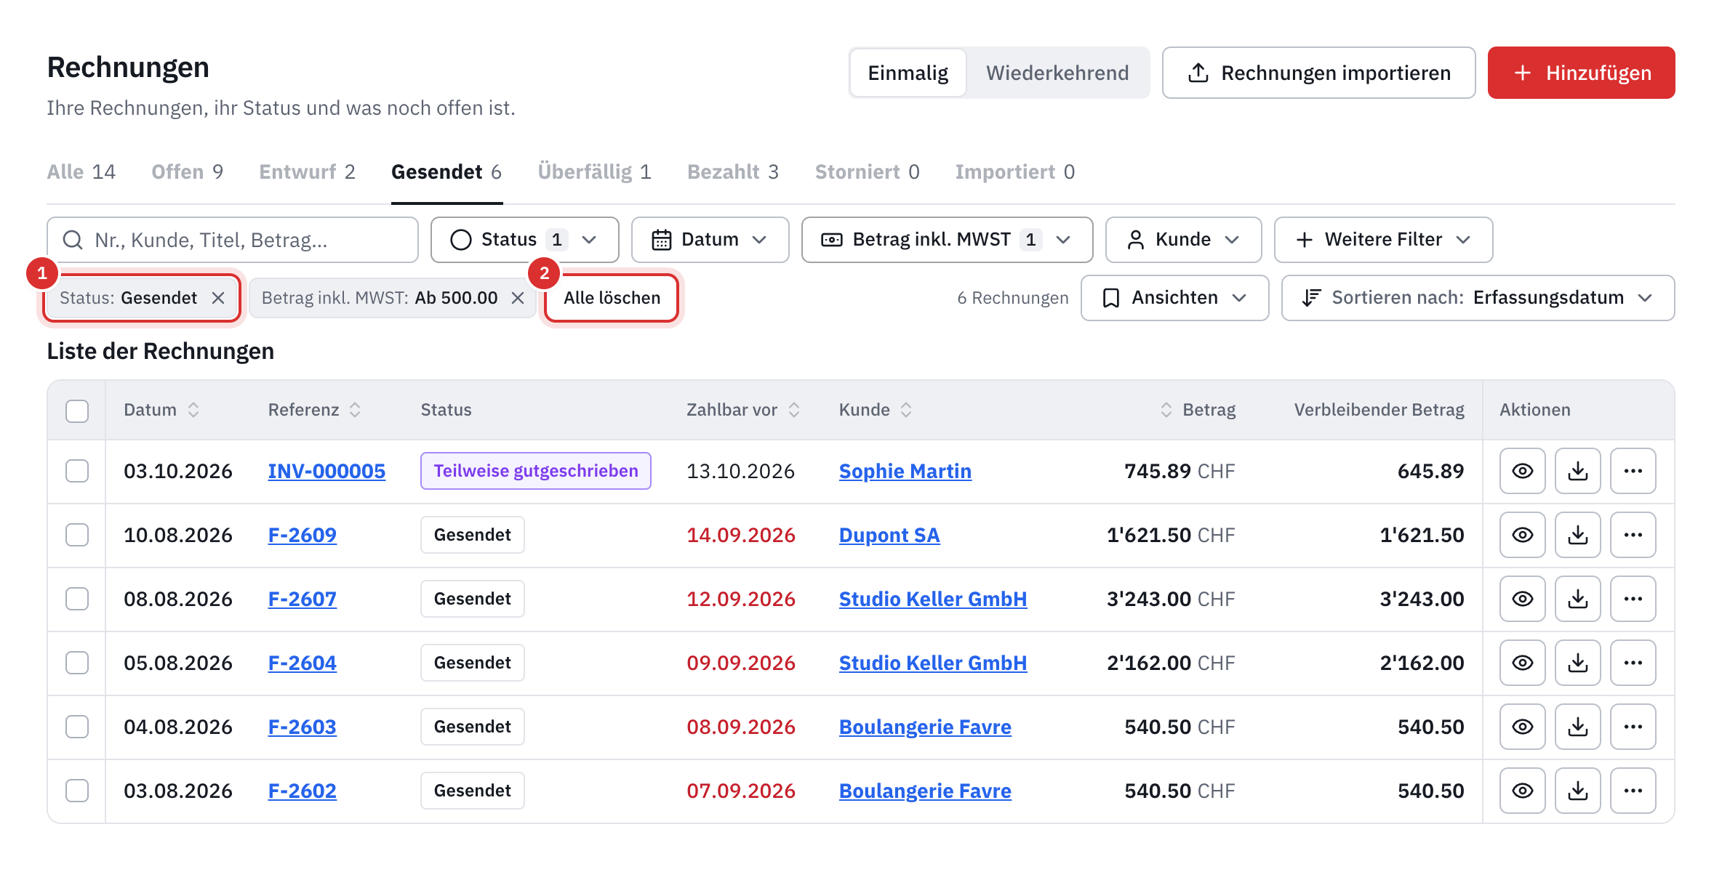The height and width of the screenshot is (872, 1722).
Task: Switch to the Offen tab
Action: 188,172
